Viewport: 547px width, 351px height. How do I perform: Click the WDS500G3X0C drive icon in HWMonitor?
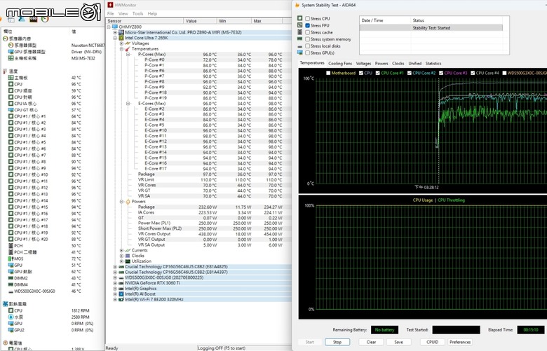[121, 278]
